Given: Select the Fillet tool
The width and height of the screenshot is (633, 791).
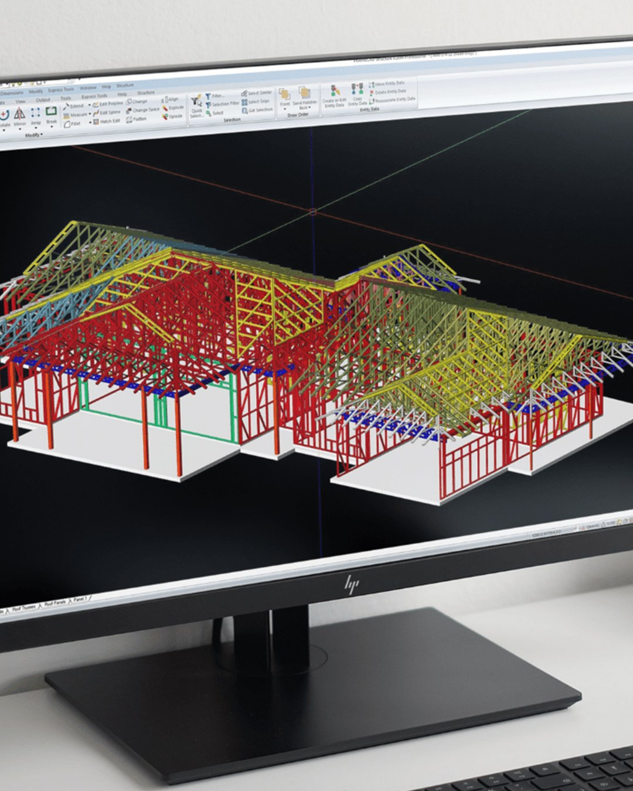Looking at the screenshot, I should coord(73,124).
